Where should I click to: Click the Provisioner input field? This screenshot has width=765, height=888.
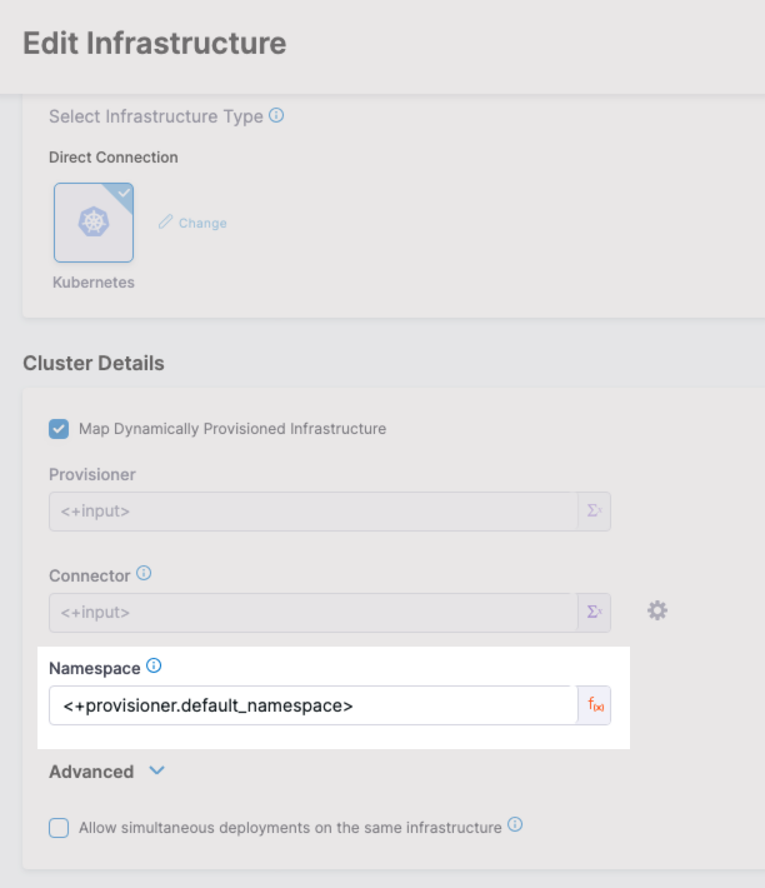312,512
